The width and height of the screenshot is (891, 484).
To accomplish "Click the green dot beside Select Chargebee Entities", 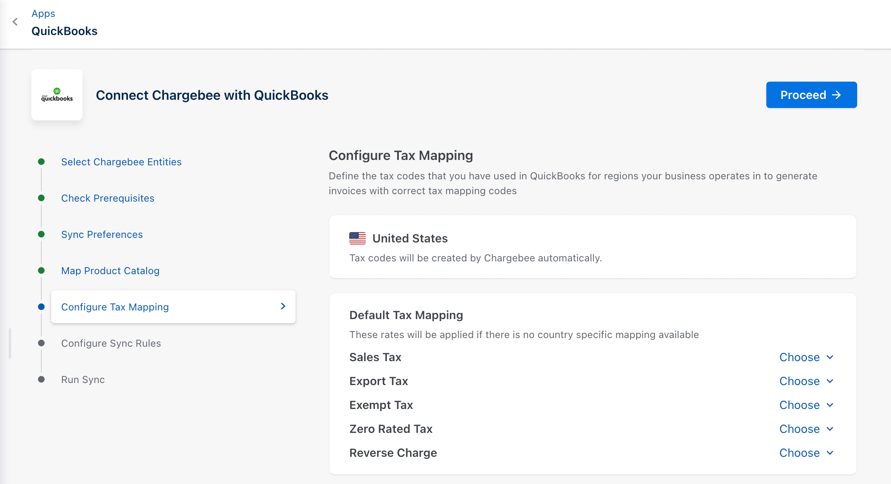I will click(x=41, y=162).
